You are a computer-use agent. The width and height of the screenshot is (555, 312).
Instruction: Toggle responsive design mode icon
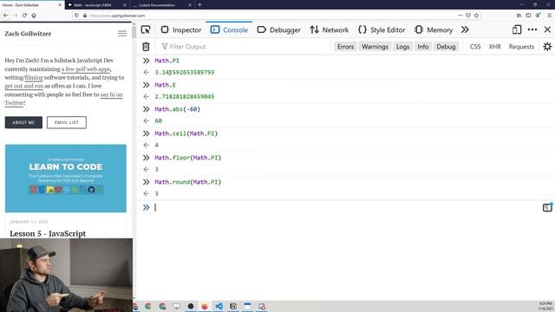pyautogui.click(x=517, y=29)
